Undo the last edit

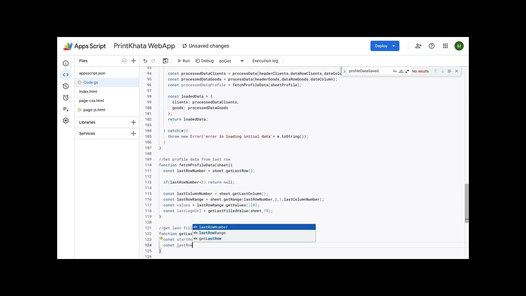[145, 61]
